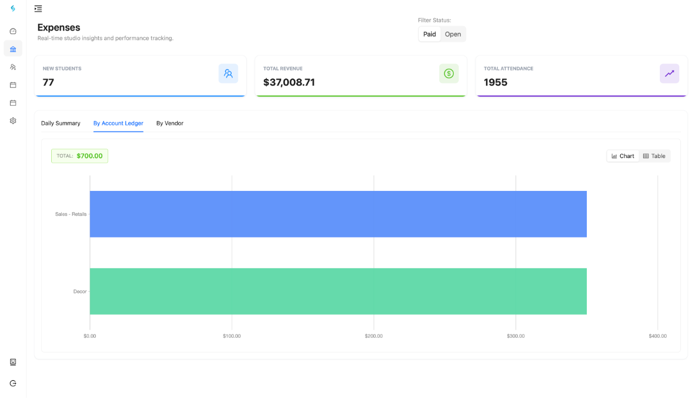Click the Total Revenue card
Viewport: 696px width, 398px height.
click(361, 76)
